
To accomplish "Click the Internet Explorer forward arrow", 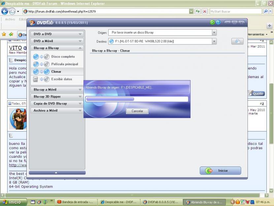I will (12, 12).
